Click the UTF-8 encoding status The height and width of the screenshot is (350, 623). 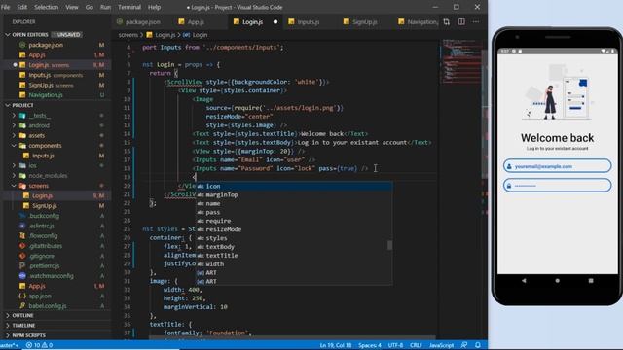coord(395,345)
